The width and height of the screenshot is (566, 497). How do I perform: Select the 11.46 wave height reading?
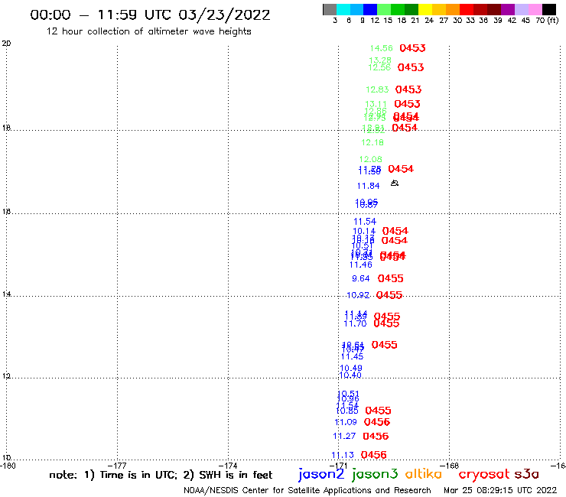360,265
